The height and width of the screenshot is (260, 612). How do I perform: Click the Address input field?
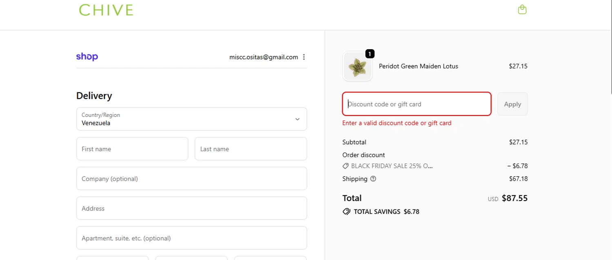point(191,208)
